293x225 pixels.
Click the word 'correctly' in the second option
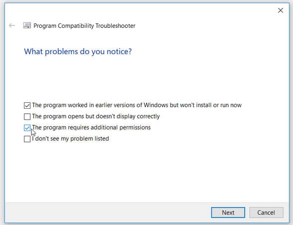click(148, 116)
